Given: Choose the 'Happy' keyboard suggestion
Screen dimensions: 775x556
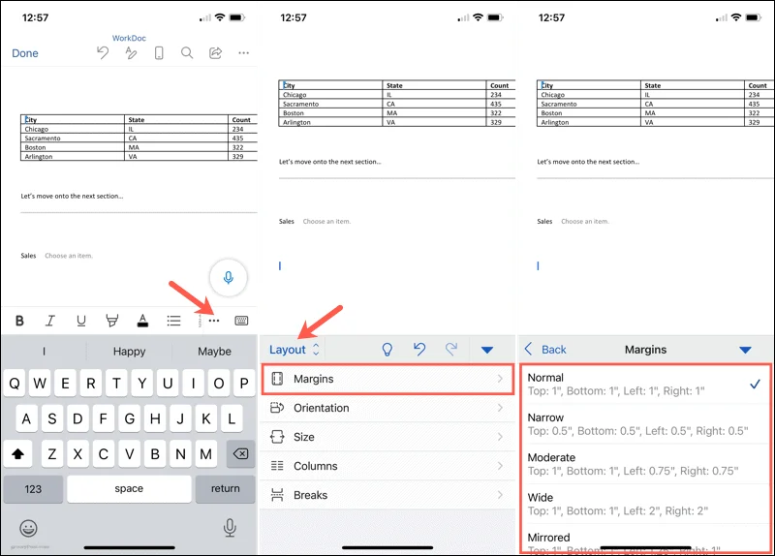Looking at the screenshot, I should (x=129, y=352).
